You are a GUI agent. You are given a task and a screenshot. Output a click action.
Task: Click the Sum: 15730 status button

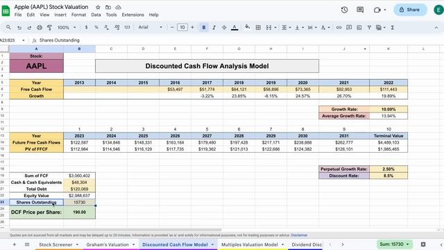coord(394,244)
